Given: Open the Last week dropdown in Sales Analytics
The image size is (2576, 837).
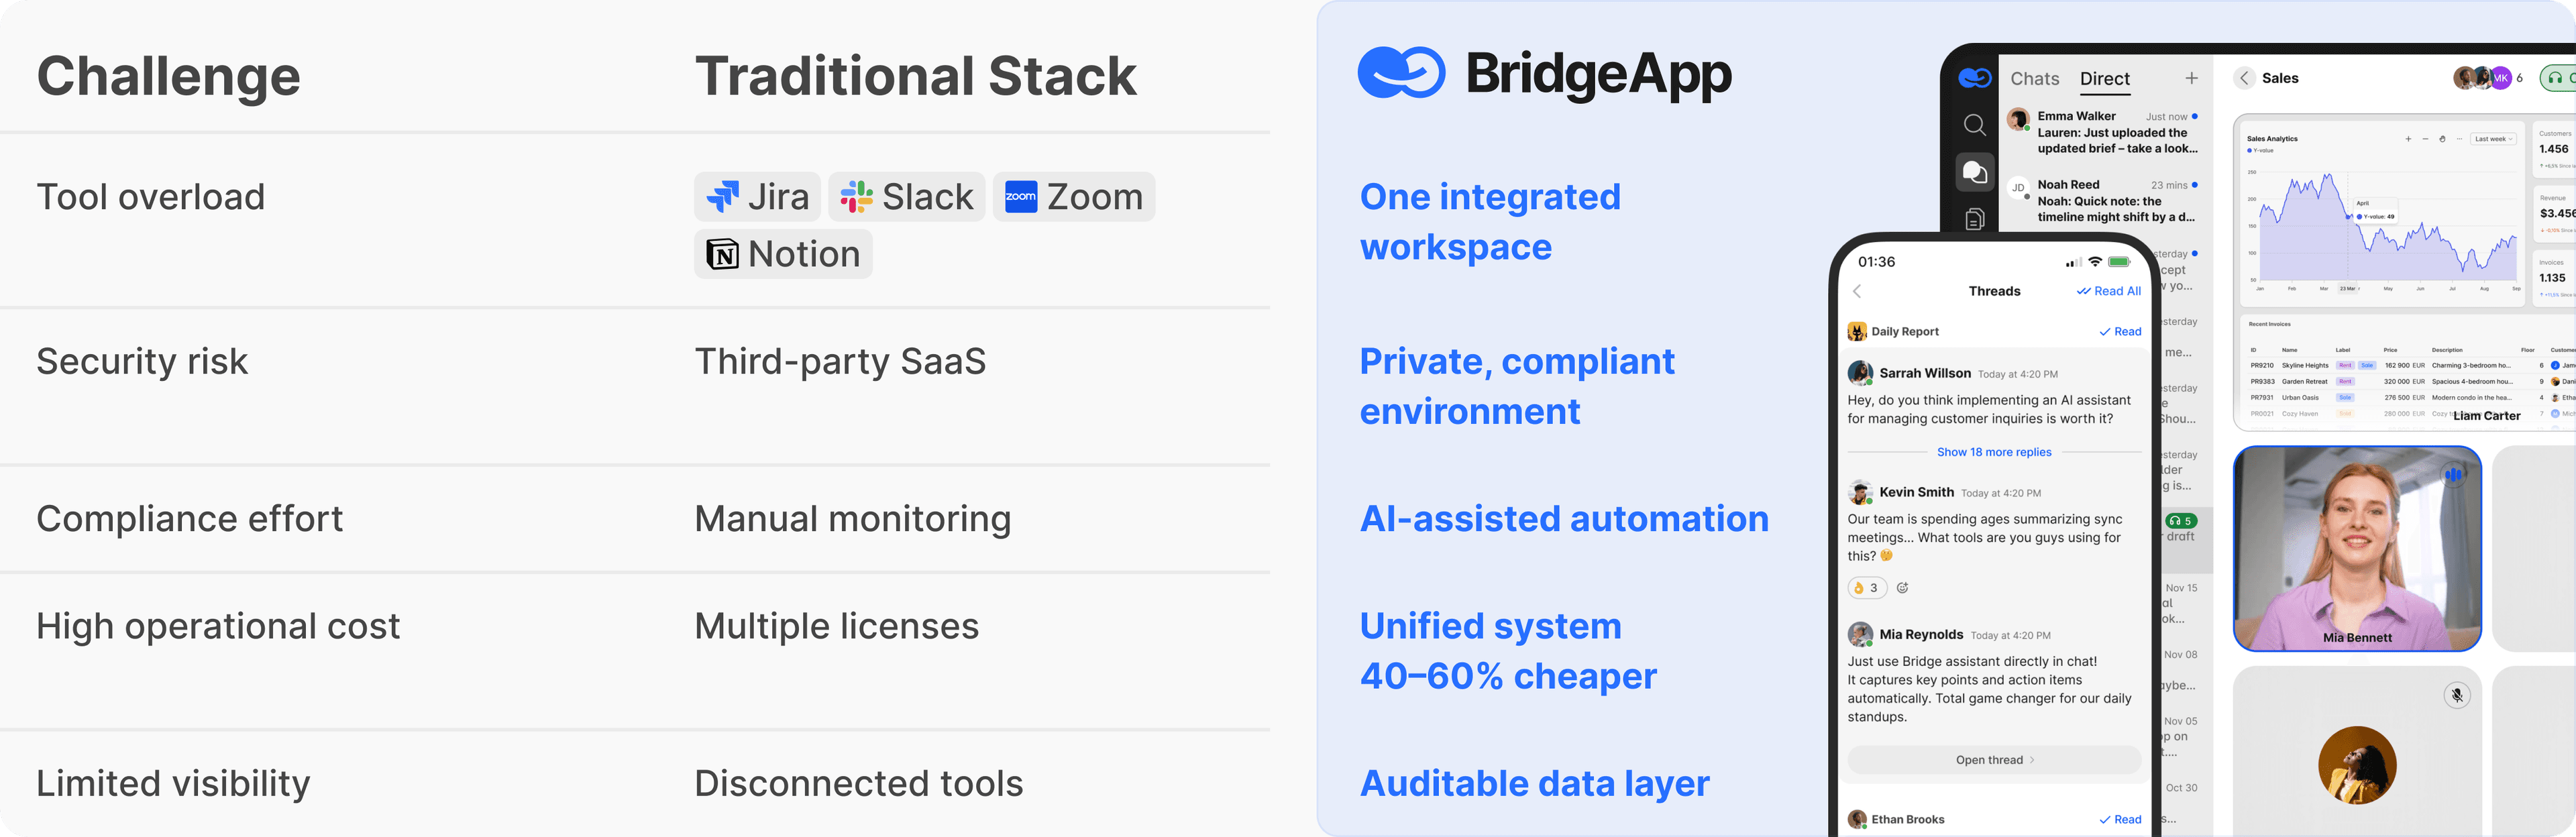Looking at the screenshot, I should click(2493, 139).
